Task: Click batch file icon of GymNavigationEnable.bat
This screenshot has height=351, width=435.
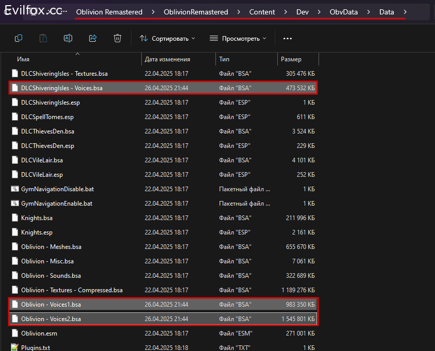Action: coord(15,204)
